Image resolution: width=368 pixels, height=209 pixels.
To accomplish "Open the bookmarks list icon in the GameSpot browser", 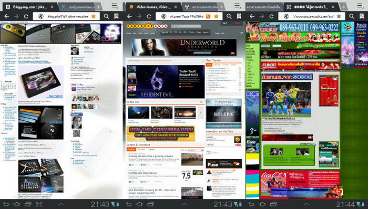I will coord(239,16).
